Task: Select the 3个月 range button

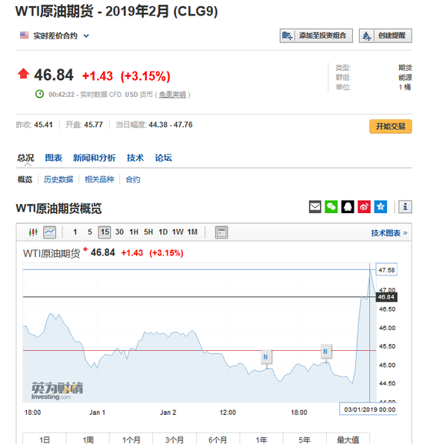Action: (x=175, y=439)
